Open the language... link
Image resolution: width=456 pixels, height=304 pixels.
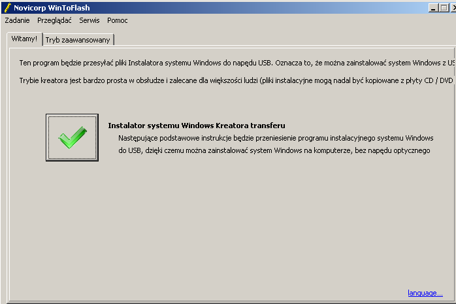[425, 293]
